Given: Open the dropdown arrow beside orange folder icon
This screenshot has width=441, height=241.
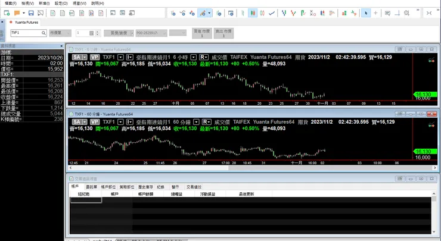Looking at the screenshot, I should [x=24, y=13].
